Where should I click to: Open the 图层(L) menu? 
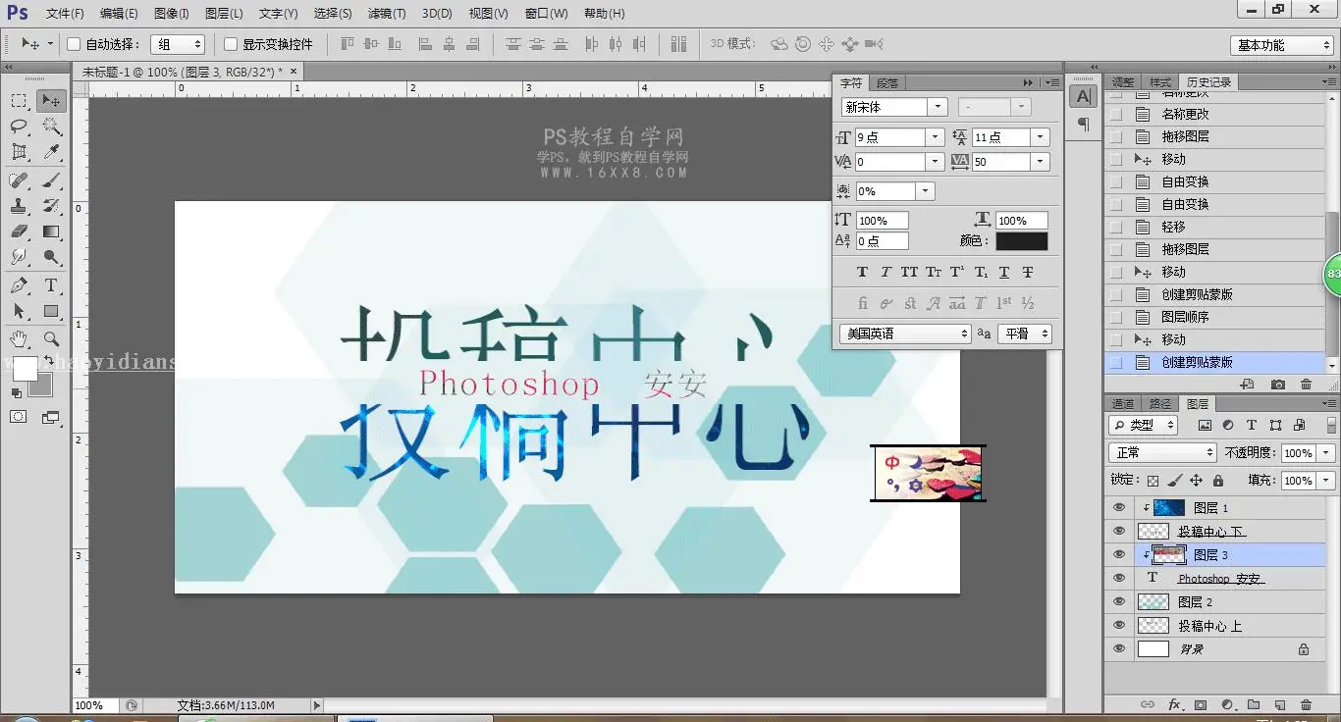[224, 14]
